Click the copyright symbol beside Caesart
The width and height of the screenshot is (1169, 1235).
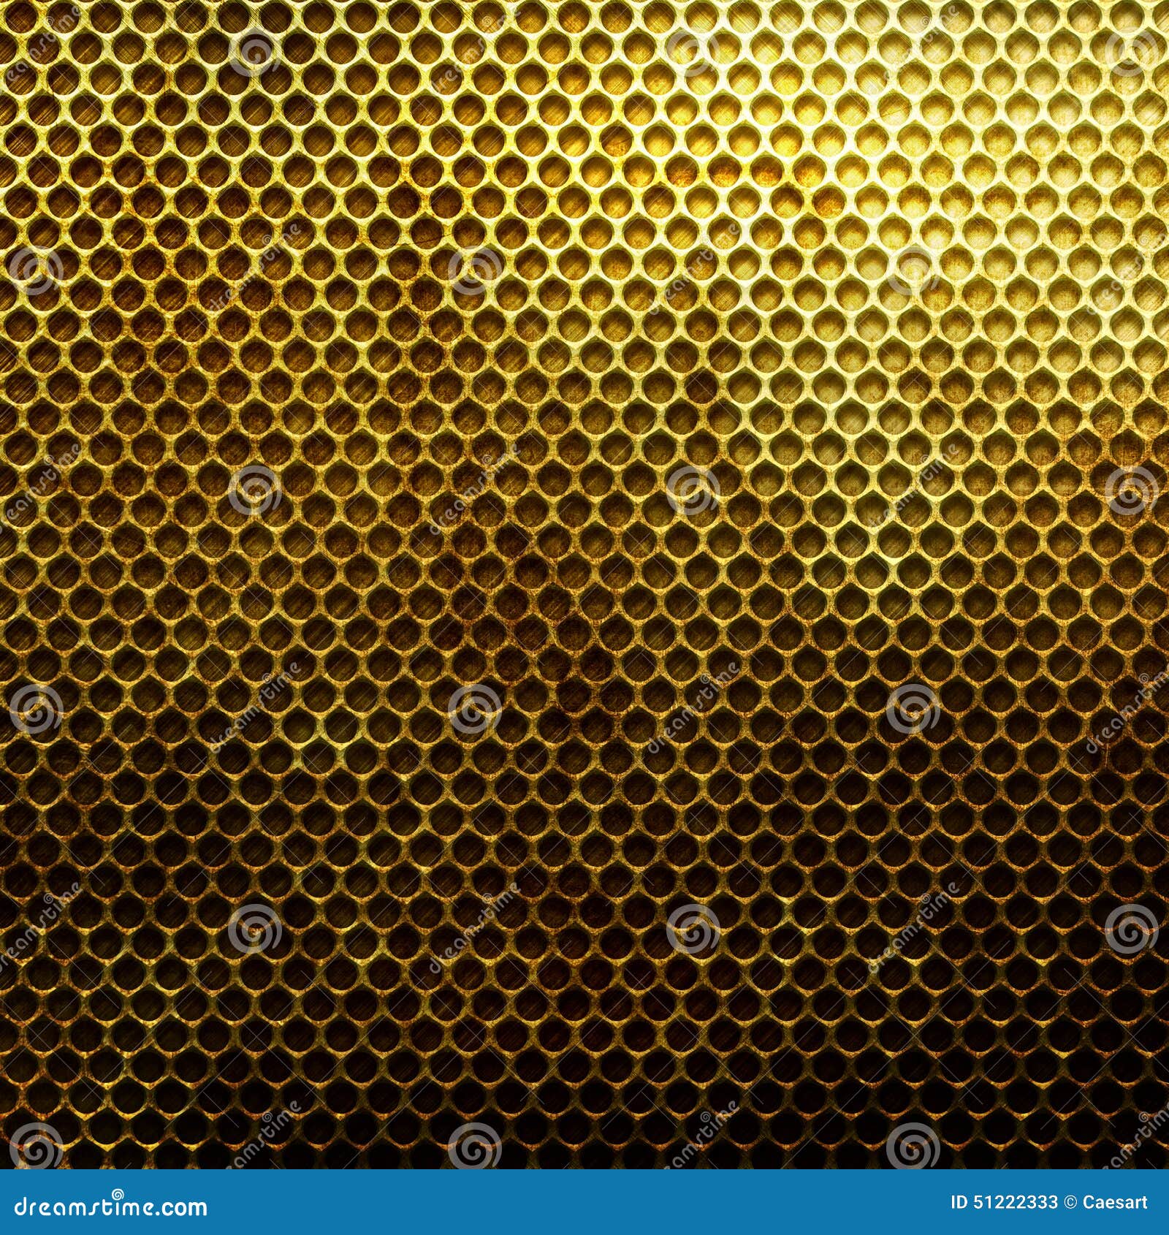1069,1202
